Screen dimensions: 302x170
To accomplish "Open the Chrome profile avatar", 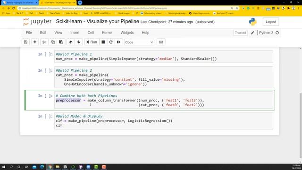I will click(294, 8).
